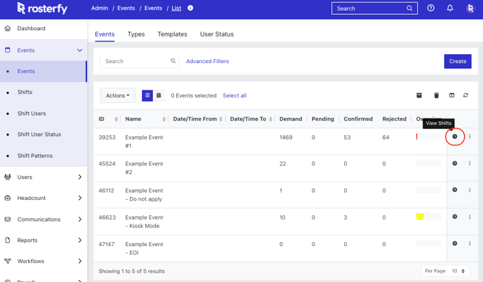Click View Shifts clock icon for Example Event #1

pos(454,137)
